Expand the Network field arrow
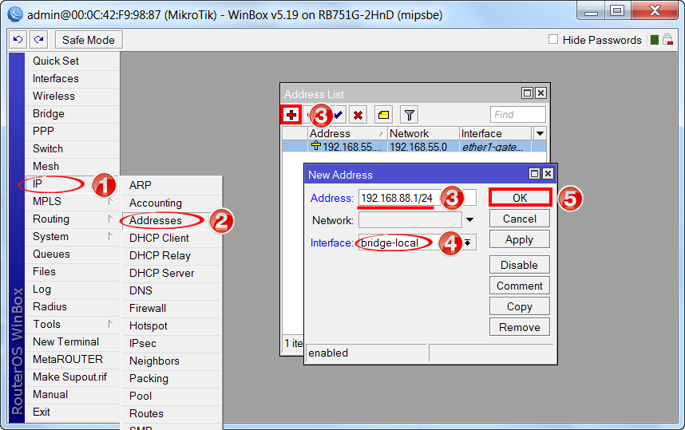 [469, 219]
